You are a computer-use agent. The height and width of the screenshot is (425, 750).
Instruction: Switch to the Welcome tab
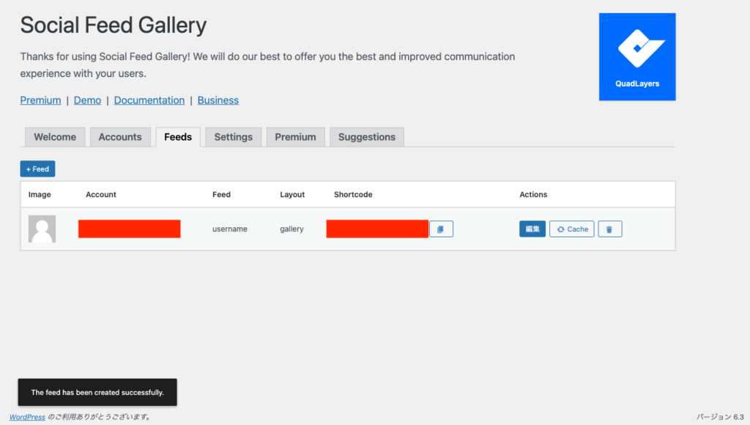(x=55, y=137)
